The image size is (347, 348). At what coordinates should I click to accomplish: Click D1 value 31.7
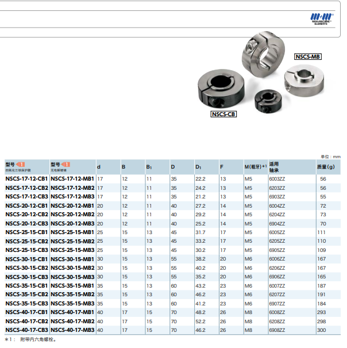pyautogui.click(x=201, y=232)
